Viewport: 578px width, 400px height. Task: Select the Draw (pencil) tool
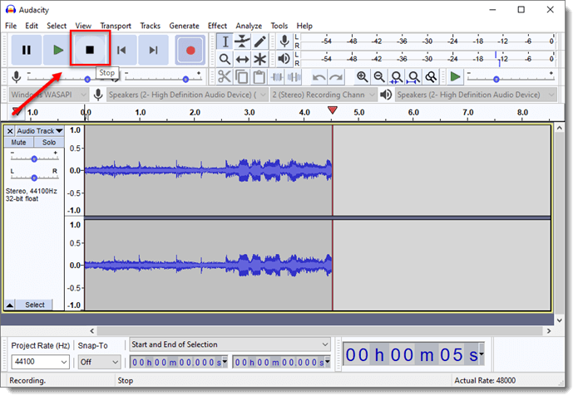pyautogui.click(x=259, y=41)
